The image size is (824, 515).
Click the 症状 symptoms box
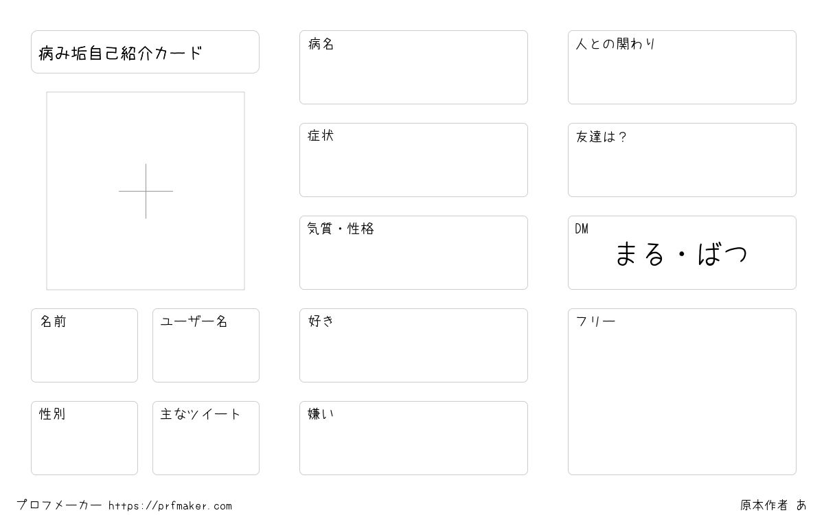point(413,160)
